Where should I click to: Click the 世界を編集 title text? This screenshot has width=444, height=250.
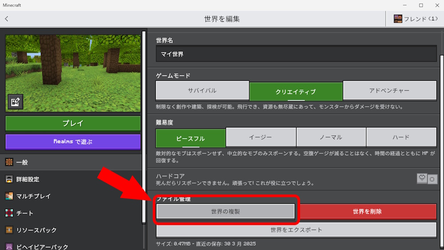[222, 19]
